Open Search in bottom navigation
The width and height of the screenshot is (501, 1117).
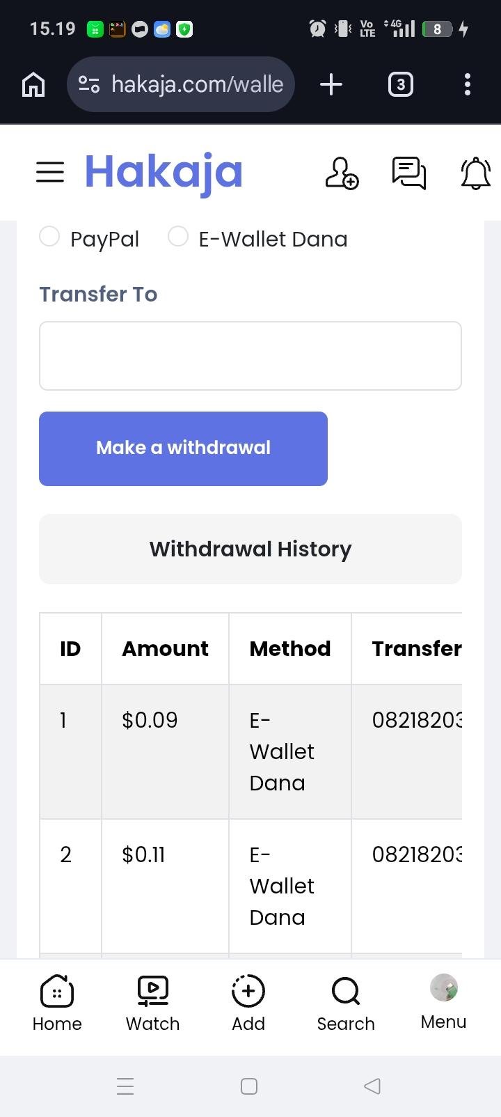[x=346, y=1003]
